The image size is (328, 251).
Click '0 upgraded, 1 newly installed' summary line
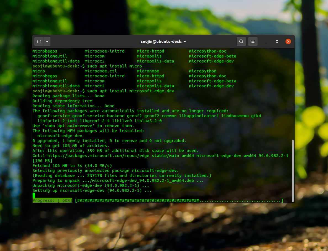coord(109,141)
